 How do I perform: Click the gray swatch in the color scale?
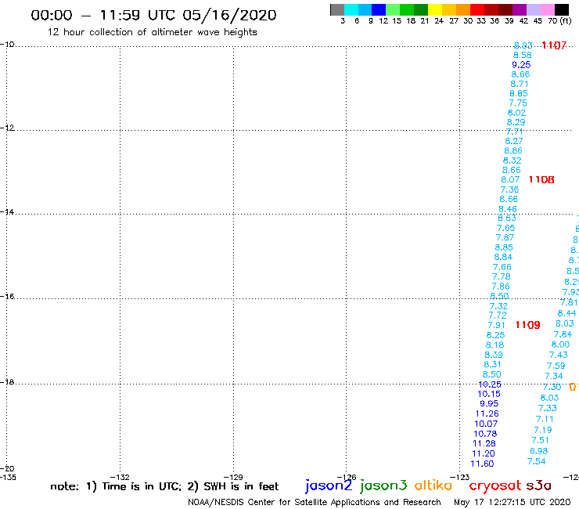337,9
